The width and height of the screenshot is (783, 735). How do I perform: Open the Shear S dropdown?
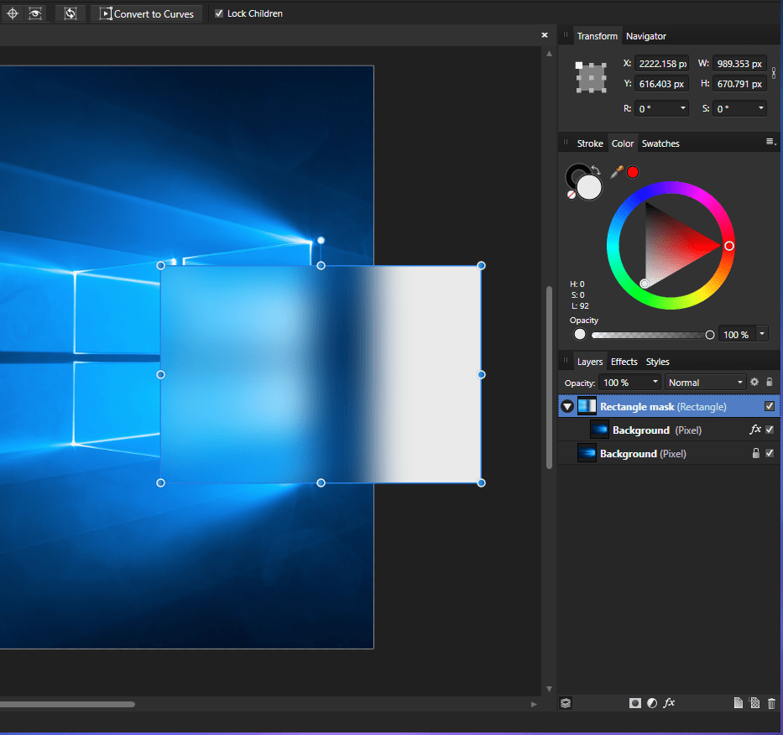pyautogui.click(x=760, y=108)
